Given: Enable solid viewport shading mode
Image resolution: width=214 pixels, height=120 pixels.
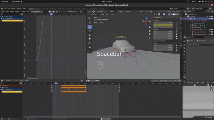Looking at the screenshot, I should click(174, 14).
